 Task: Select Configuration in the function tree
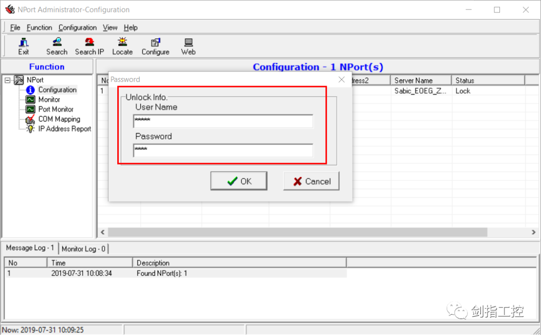tap(57, 90)
